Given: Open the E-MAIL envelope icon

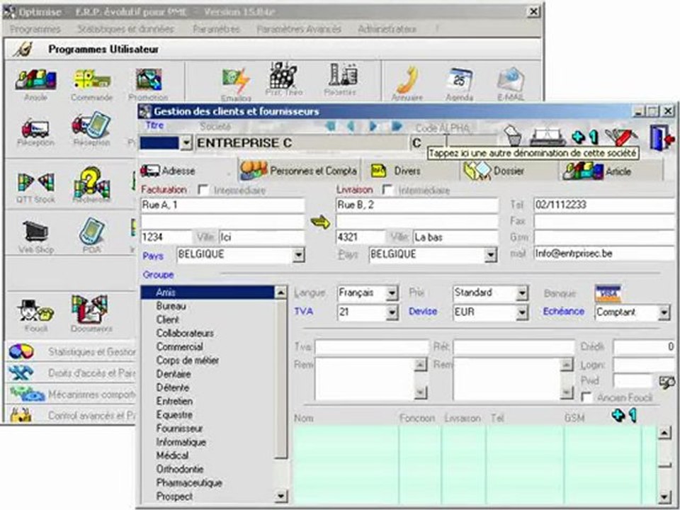Looking at the screenshot, I should 511,80.
